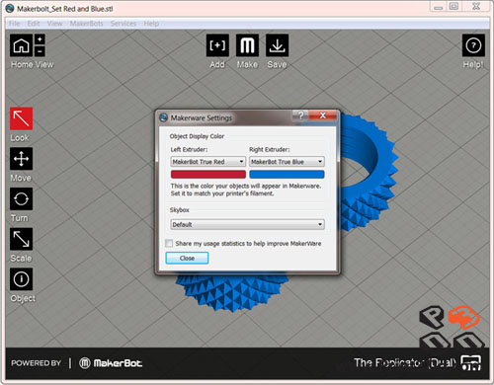The image size is (494, 385).
Task: Click the Replicator Dual printer icon
Action: tap(471, 363)
